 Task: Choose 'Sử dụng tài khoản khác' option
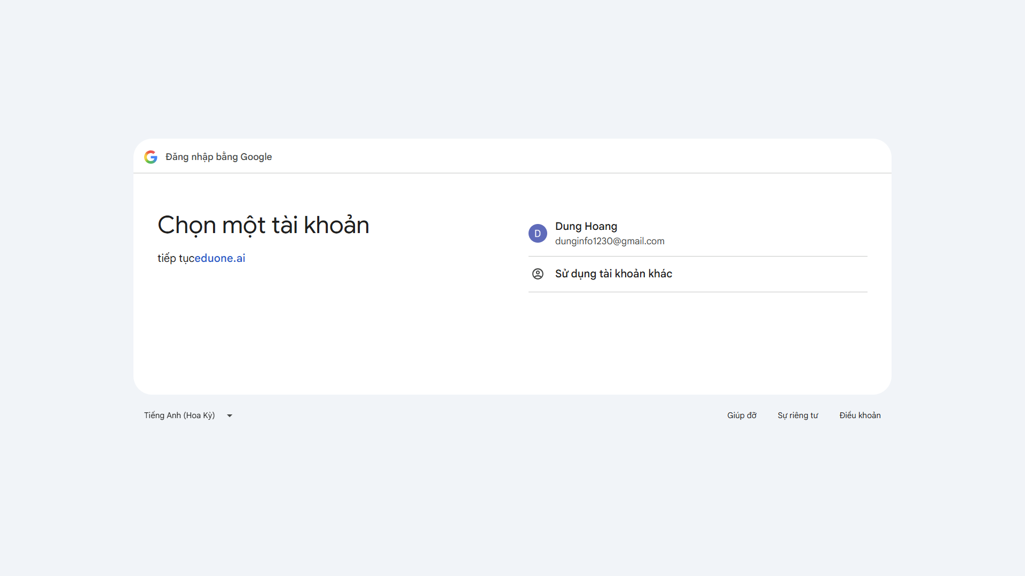click(x=698, y=274)
